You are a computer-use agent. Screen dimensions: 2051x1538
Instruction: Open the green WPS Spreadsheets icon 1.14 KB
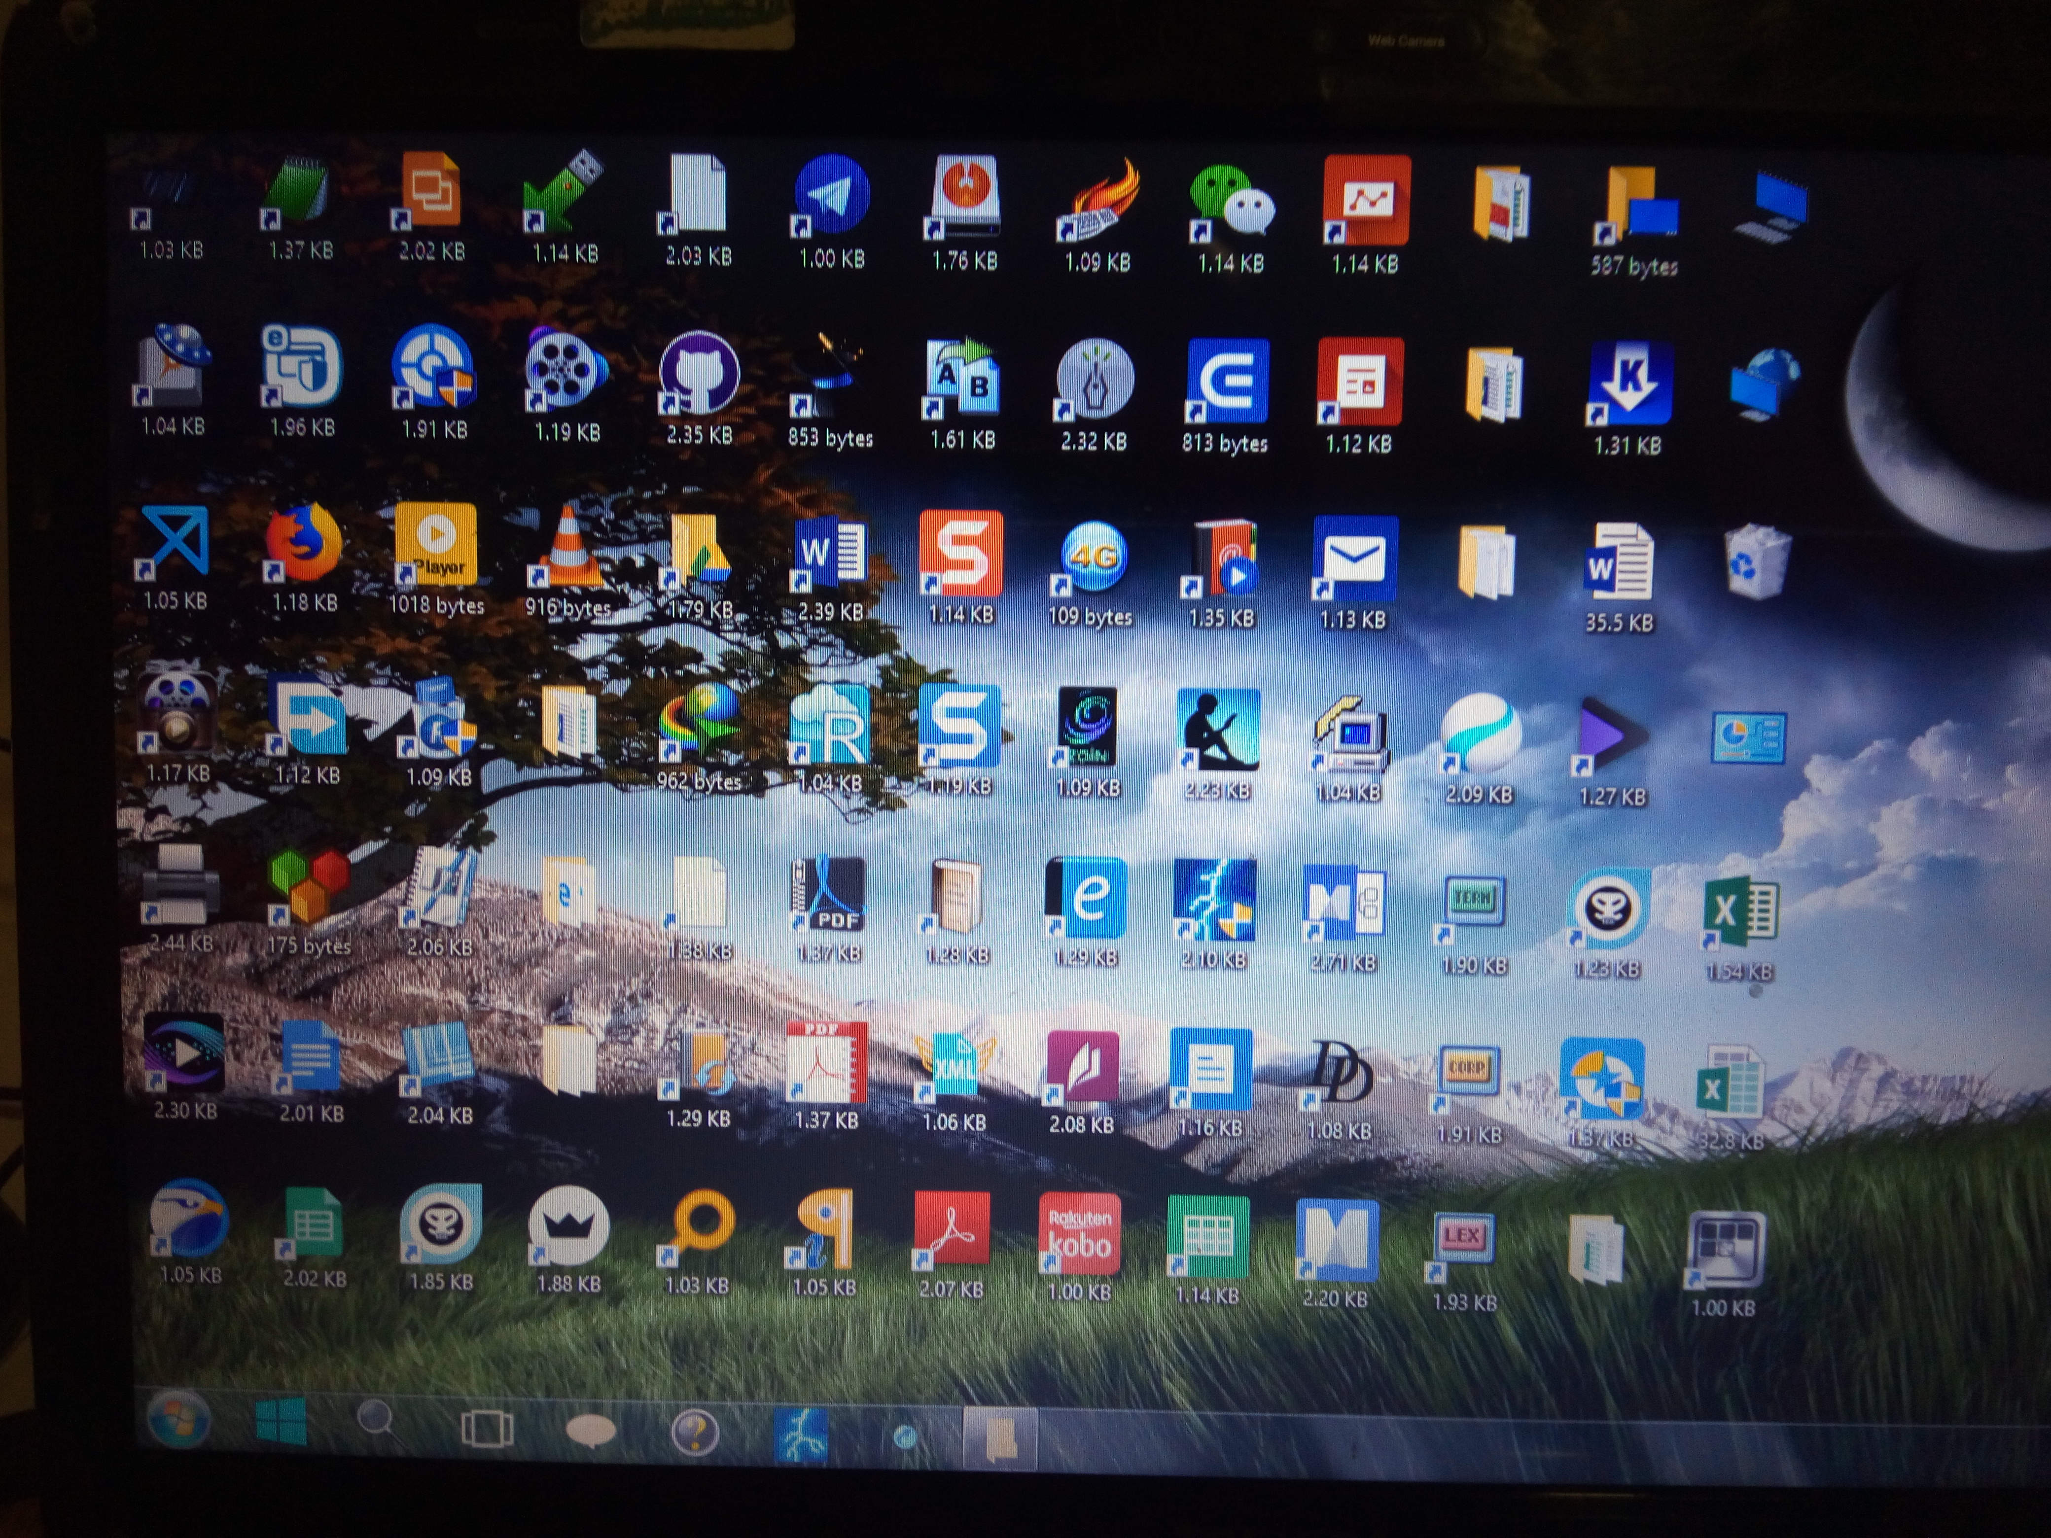click(1207, 1237)
